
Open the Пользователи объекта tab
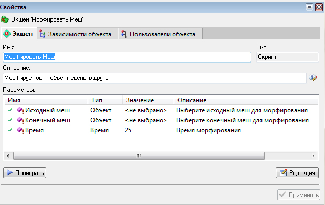click(160, 34)
